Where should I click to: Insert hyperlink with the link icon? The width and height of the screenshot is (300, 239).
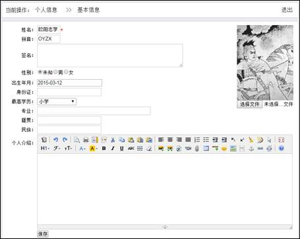click(x=260, y=149)
